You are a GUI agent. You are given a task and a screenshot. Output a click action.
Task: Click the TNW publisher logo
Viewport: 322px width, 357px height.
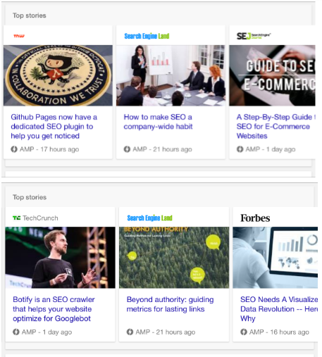[19, 36]
